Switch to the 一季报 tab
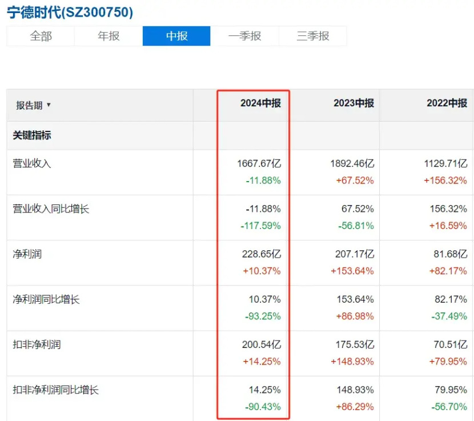The image size is (474, 421). 244,36
